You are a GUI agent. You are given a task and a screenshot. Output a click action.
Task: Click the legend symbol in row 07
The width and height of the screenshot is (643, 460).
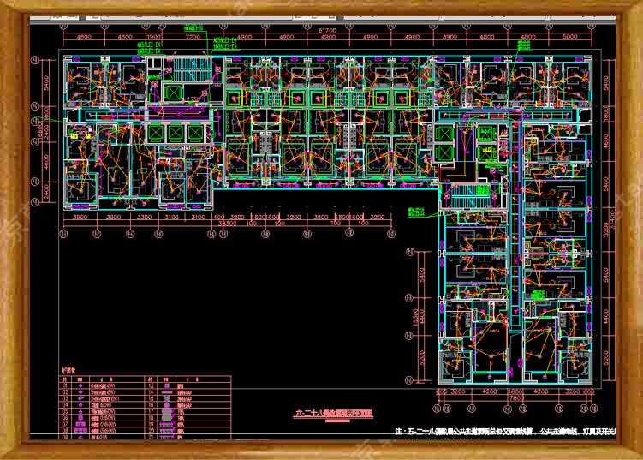pyautogui.click(x=79, y=422)
